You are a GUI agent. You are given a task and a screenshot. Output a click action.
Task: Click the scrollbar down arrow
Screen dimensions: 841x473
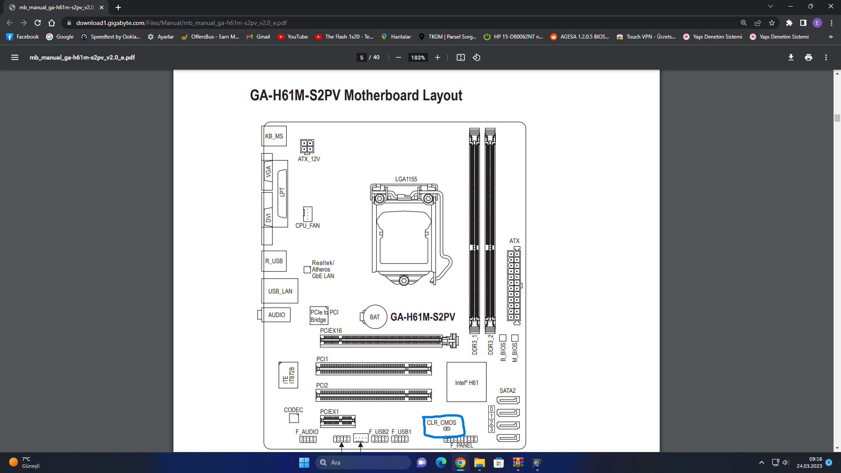[x=837, y=448]
